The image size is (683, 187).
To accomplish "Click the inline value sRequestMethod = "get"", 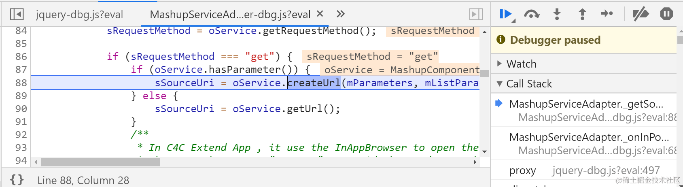I will tap(370, 57).
